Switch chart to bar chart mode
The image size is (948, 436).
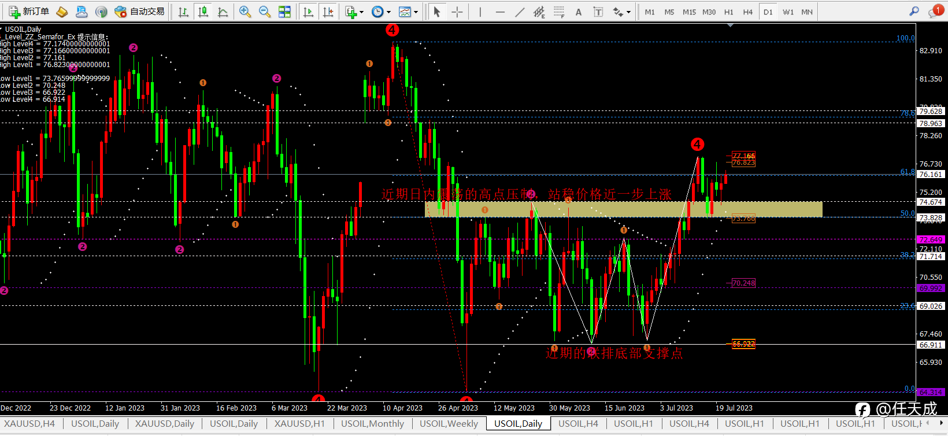[x=183, y=12]
